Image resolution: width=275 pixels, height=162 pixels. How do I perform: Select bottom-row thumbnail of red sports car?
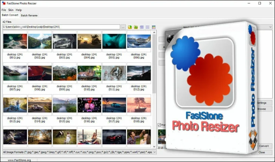click(x=114, y=137)
